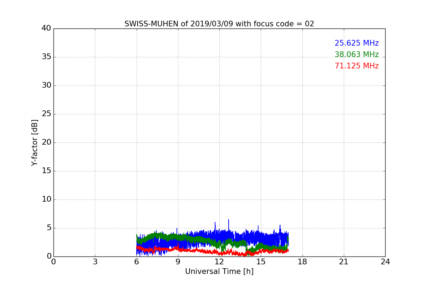Select the 38.063 MHz legend label
The image size is (428, 285).
point(357,55)
